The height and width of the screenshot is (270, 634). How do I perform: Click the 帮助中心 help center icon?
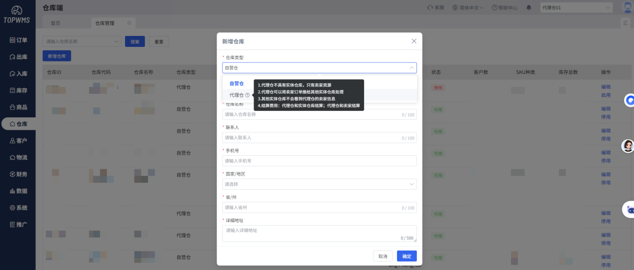pyautogui.click(x=494, y=7)
